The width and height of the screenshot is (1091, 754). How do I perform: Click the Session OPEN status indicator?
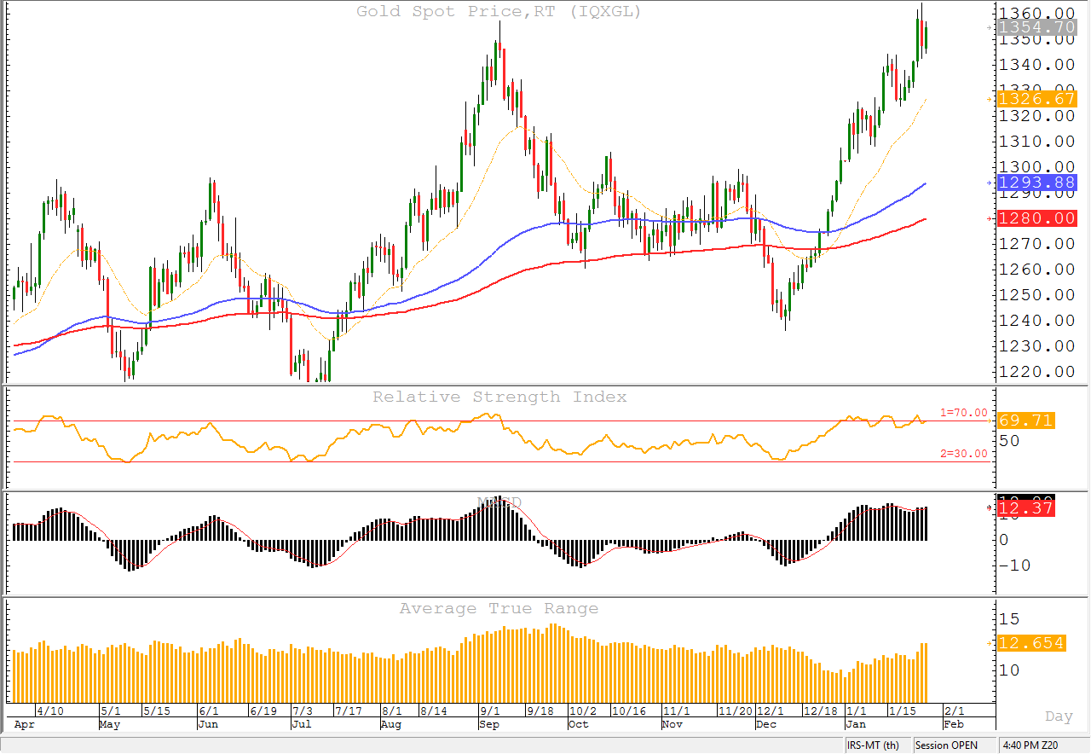(x=947, y=745)
